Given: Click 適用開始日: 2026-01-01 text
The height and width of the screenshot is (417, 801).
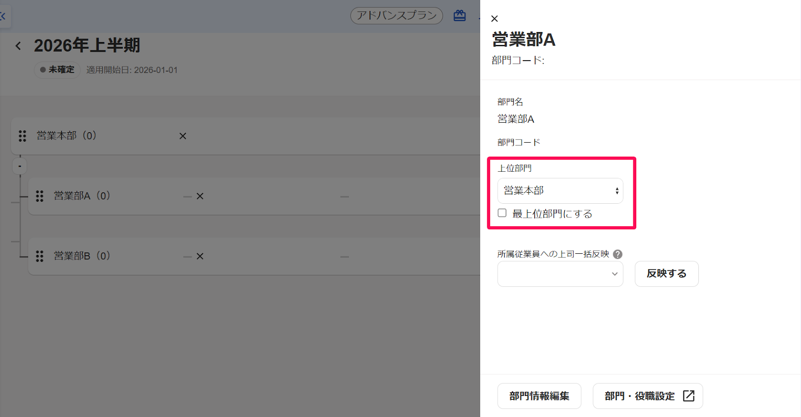Looking at the screenshot, I should pos(132,70).
